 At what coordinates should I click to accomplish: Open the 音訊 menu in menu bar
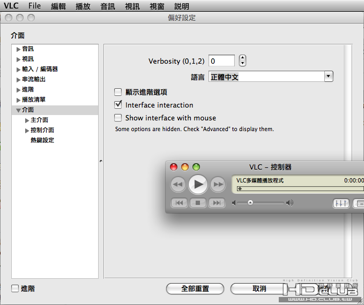pyautogui.click(x=107, y=6)
